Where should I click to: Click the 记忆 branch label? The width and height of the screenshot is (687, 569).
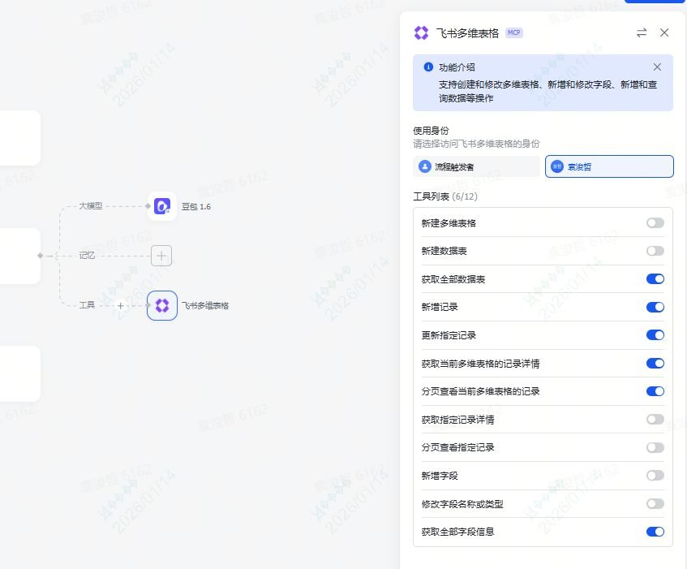87,255
